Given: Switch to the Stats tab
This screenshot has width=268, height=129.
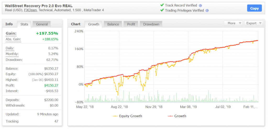Looking at the screenshot, I should [x=24, y=24].
